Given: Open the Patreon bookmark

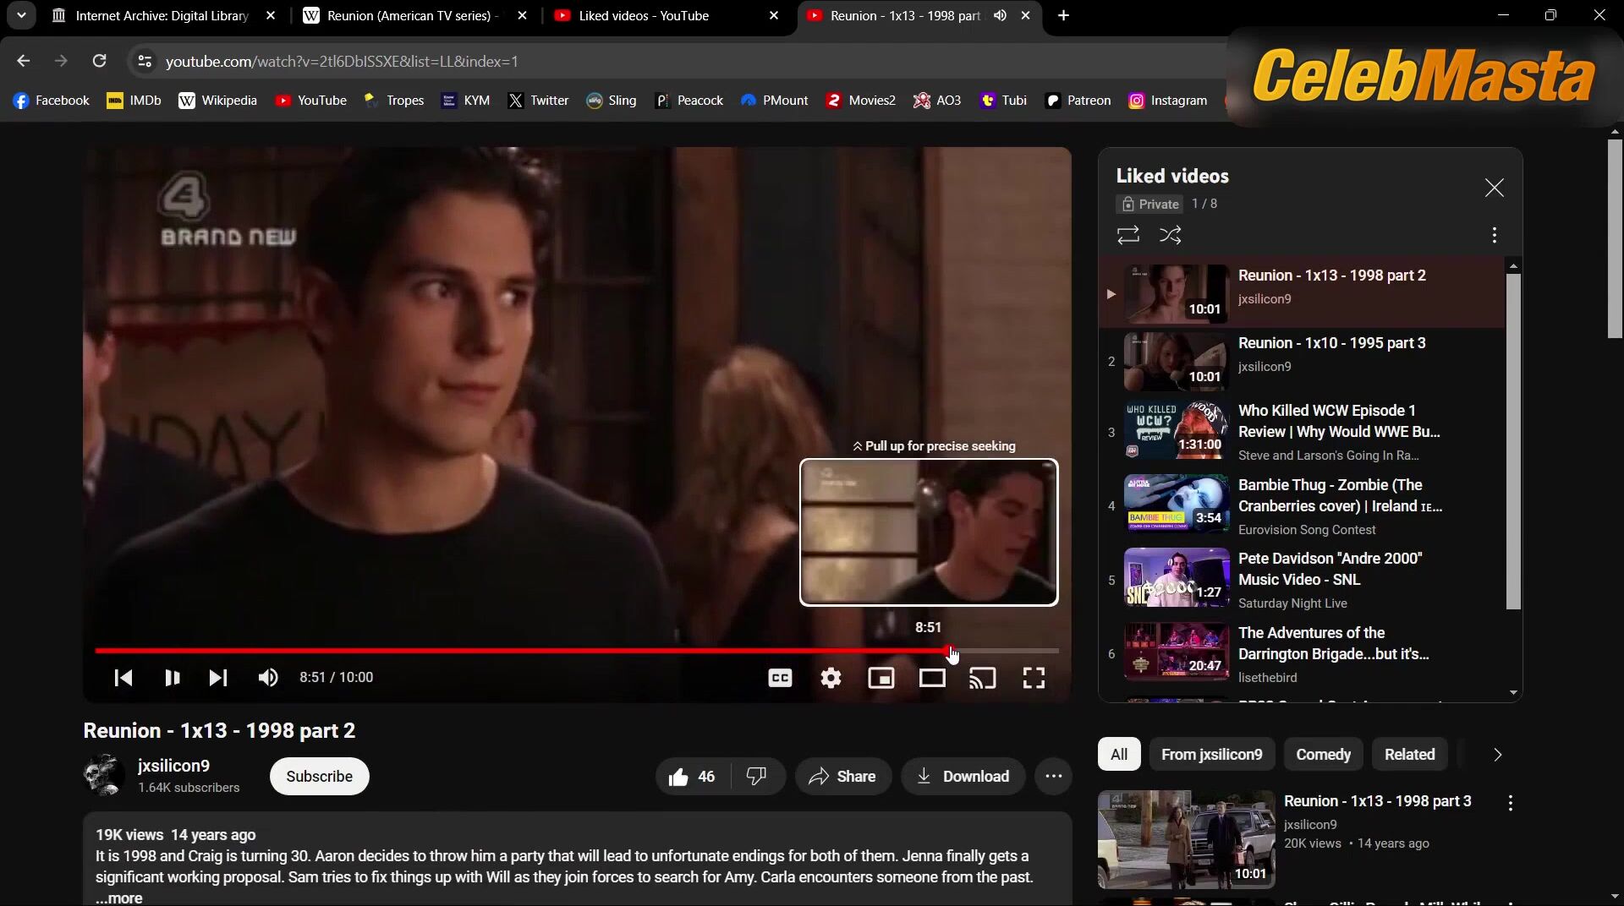Looking at the screenshot, I should [x=1078, y=101].
